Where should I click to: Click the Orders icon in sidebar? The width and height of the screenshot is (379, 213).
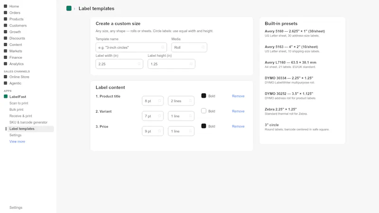[x=5, y=13]
